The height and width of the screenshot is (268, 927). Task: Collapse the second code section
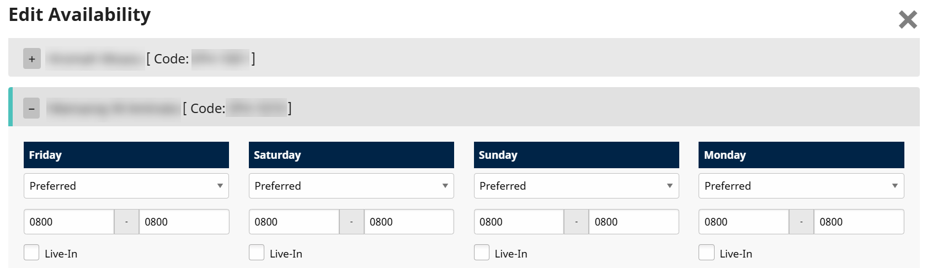click(31, 108)
